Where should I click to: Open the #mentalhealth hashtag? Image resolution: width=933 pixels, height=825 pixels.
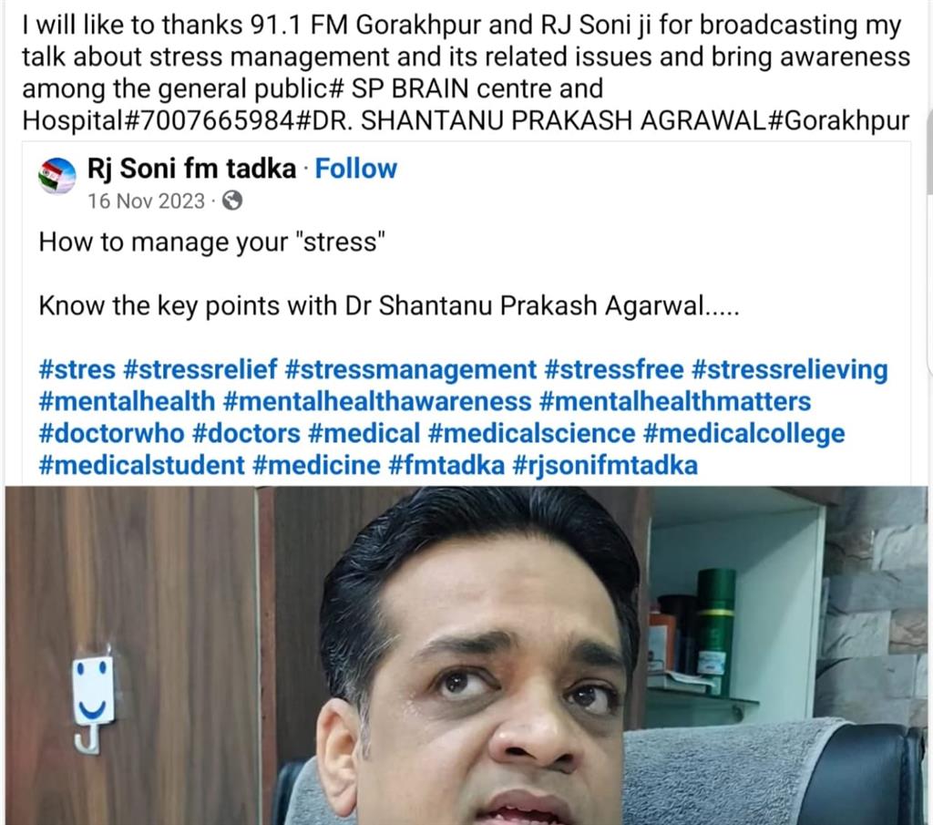coord(127,401)
